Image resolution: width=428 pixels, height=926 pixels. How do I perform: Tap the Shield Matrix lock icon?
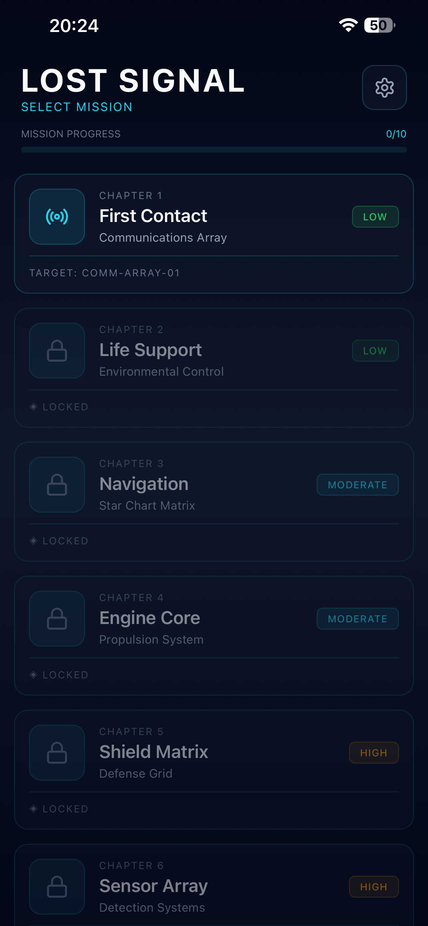click(x=57, y=753)
